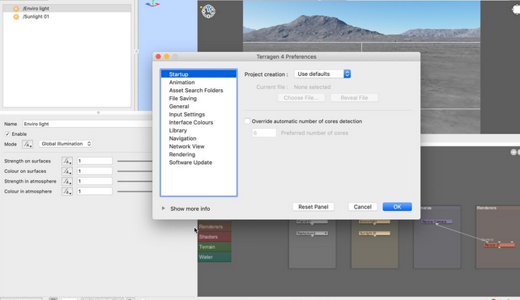Open Interface Colours preferences
The height and width of the screenshot is (300, 520).
click(198, 122)
